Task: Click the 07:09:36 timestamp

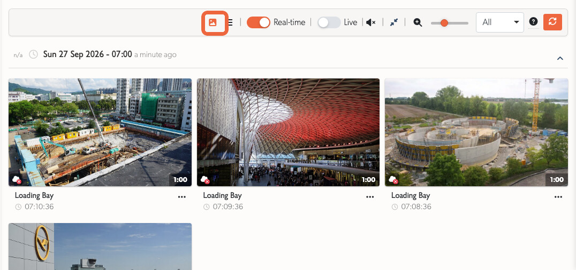Action: point(228,207)
